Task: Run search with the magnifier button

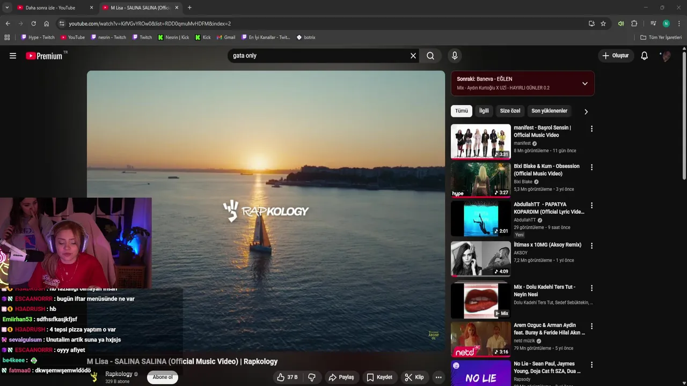Action: [430, 56]
